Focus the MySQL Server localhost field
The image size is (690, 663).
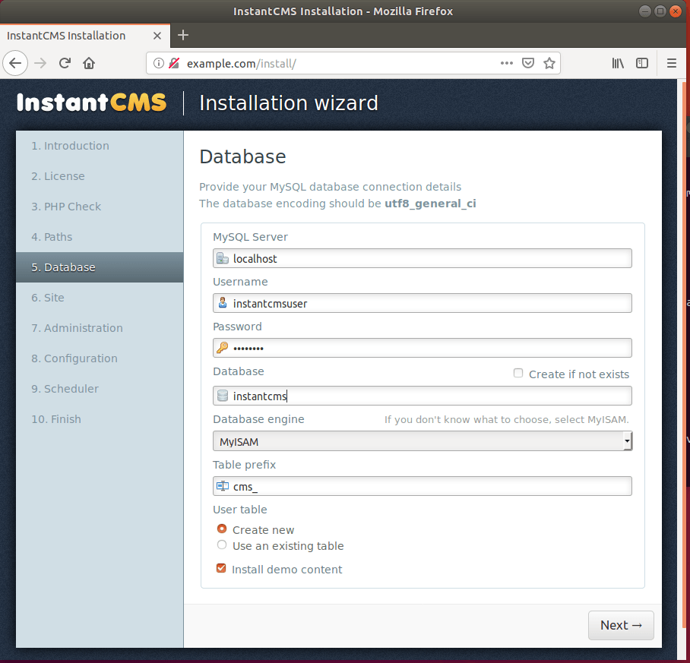[429, 258]
